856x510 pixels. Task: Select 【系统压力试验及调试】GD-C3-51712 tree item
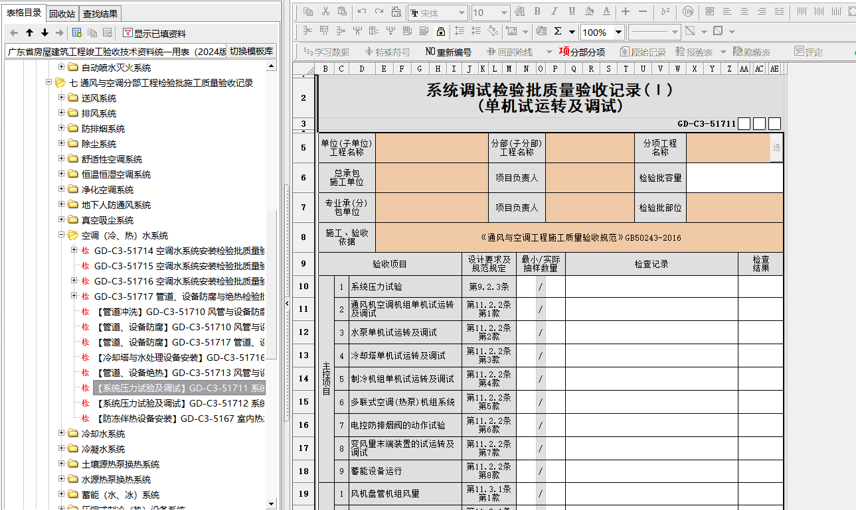180,403
